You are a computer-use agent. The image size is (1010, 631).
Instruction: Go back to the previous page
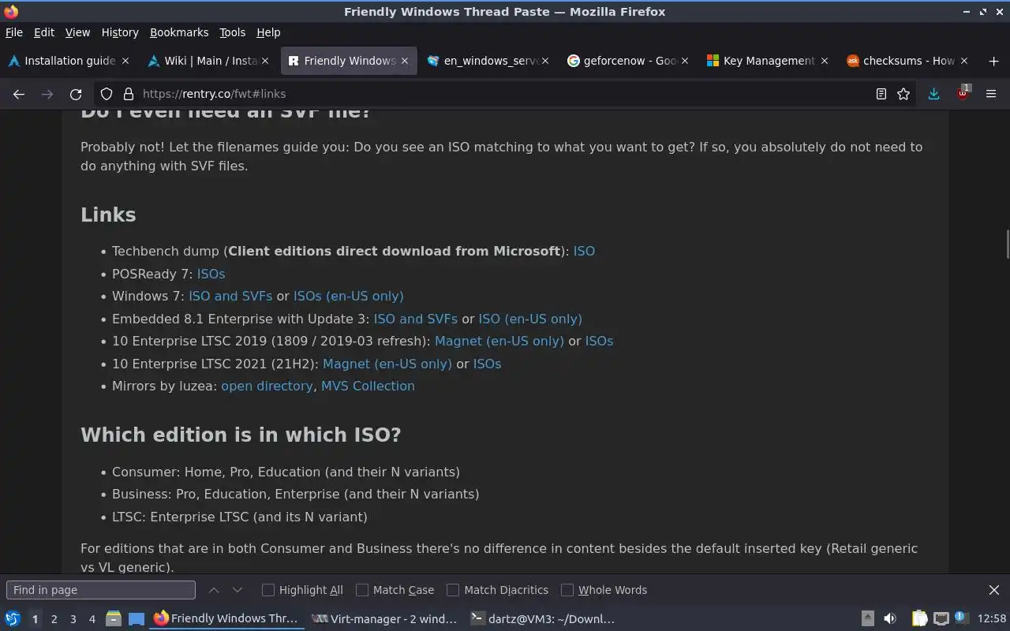click(x=19, y=94)
